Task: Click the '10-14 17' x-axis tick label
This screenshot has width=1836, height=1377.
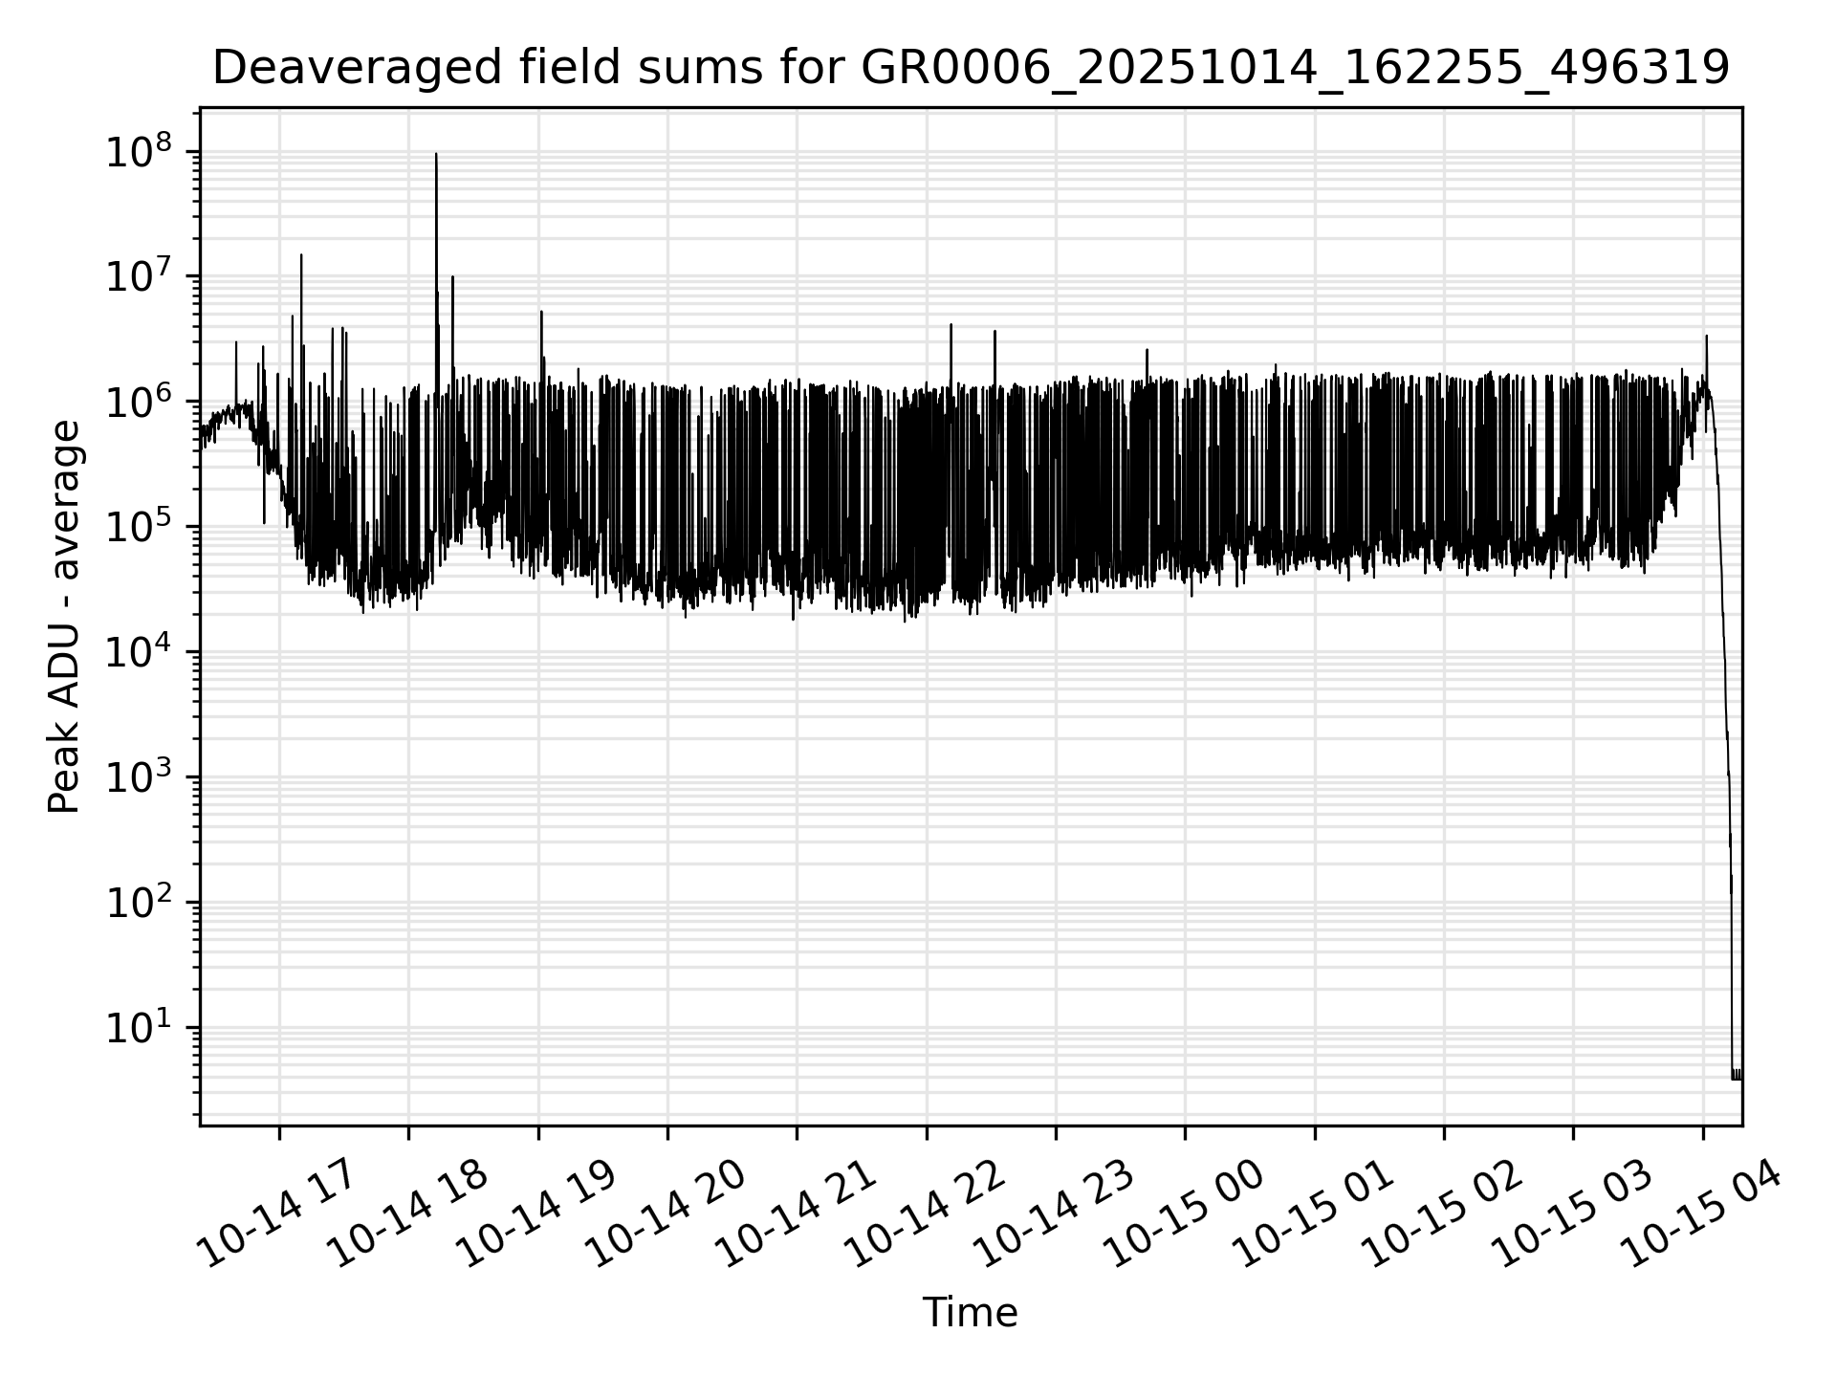Action: click(277, 1214)
